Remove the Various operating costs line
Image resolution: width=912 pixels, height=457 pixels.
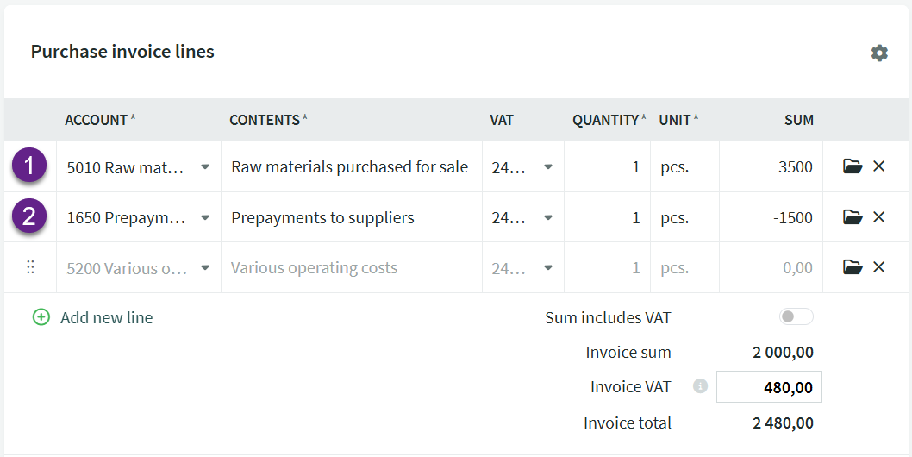(879, 267)
